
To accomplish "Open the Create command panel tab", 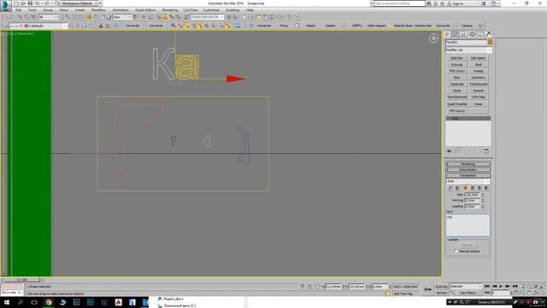I will (x=447, y=34).
